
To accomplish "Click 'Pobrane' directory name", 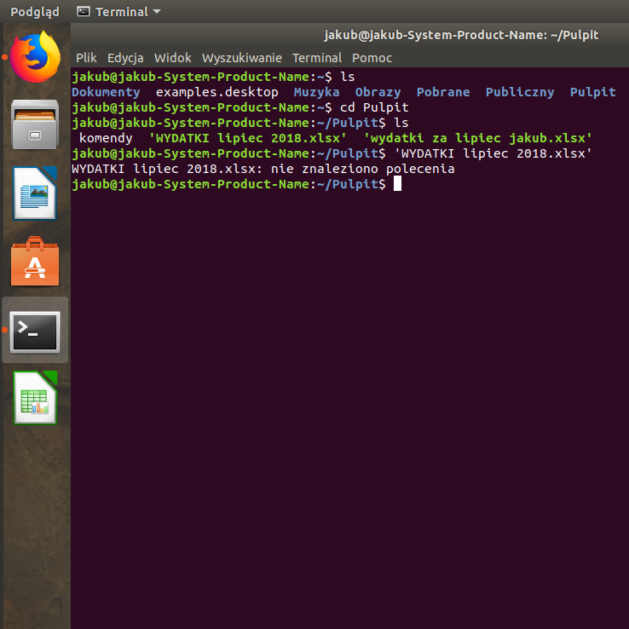I will click(443, 92).
